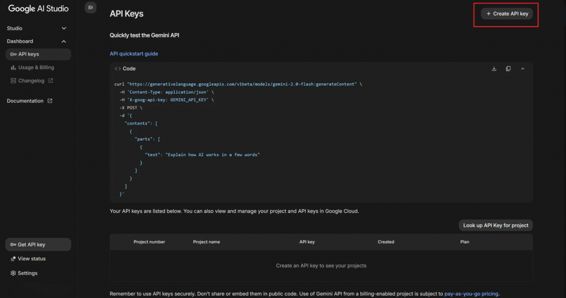566x298 pixels.
Task: Click the plus icon in Create API key
Action: point(489,14)
